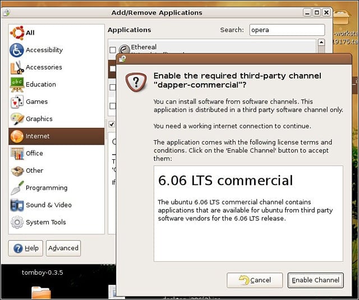Select the System Tools category label
The height and width of the screenshot is (300, 359).
(x=46, y=222)
